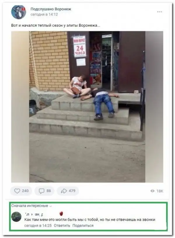The height and width of the screenshot is (238, 175).
Task: Click the commenter's name above the comment
Action: 35,214
